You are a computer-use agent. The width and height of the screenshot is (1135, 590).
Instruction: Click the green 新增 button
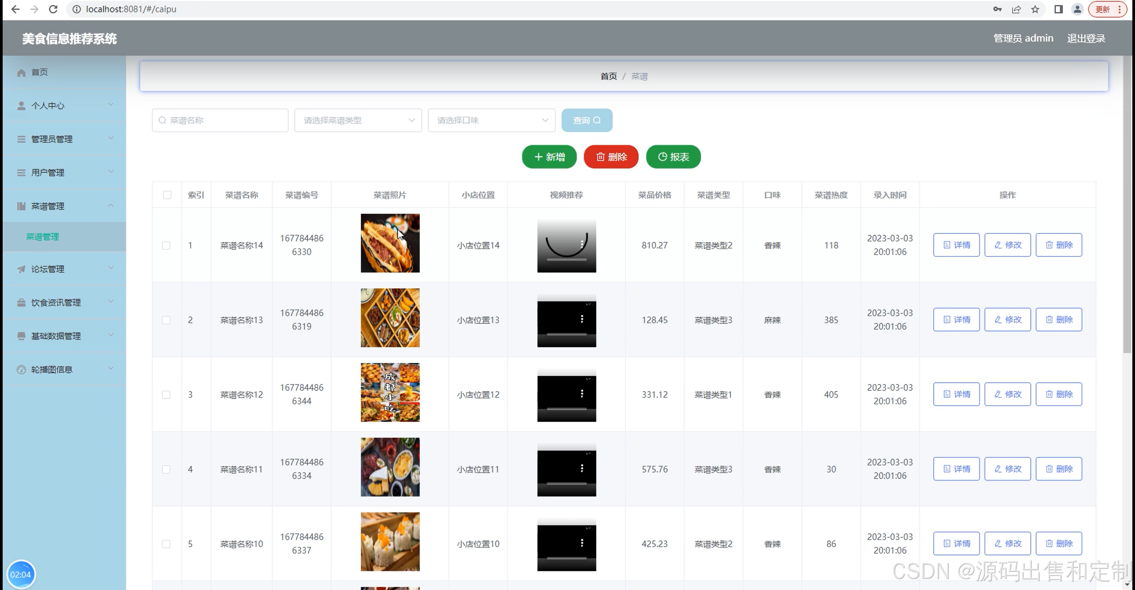549,157
